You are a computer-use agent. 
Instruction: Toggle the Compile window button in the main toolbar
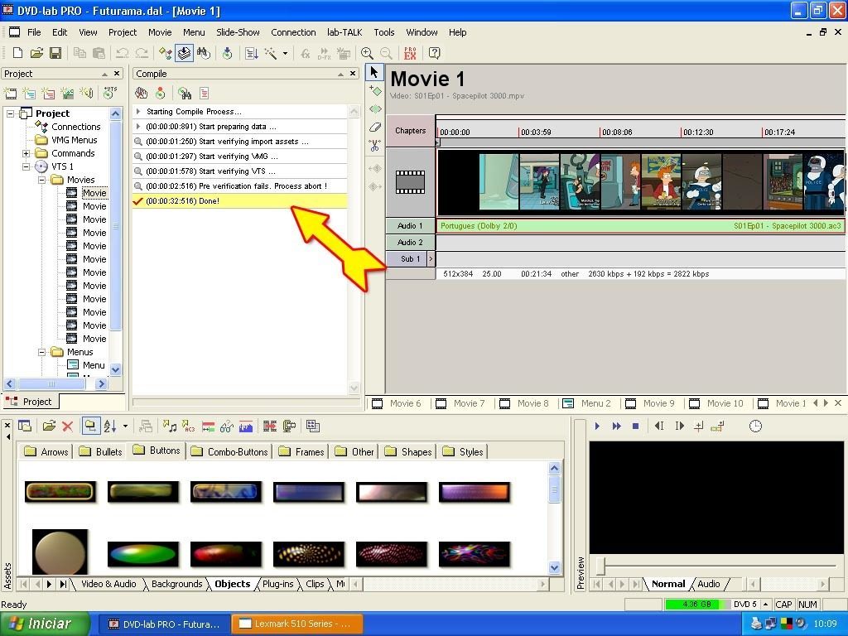(x=185, y=53)
